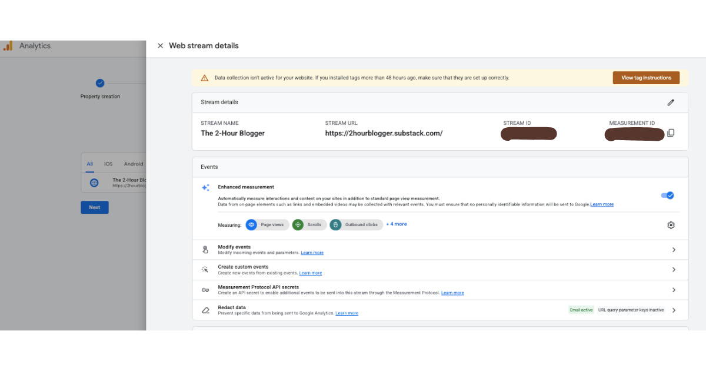Open Learn more link for Measurement Protocol

452,293
